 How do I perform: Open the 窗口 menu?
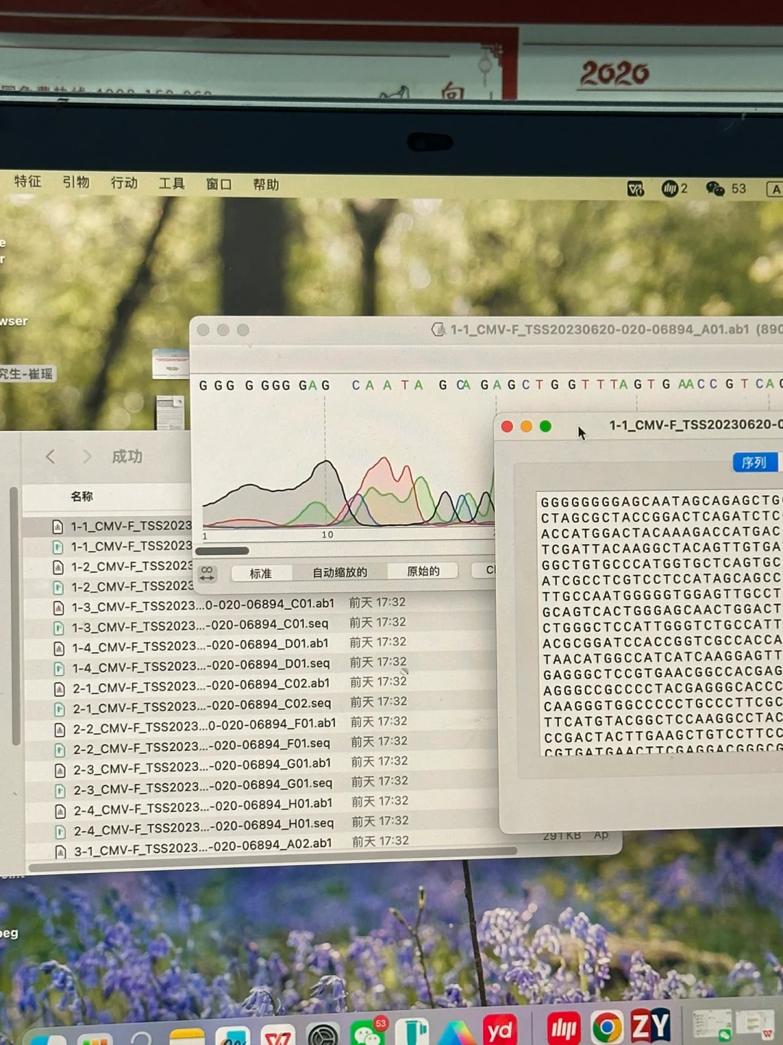(x=219, y=184)
